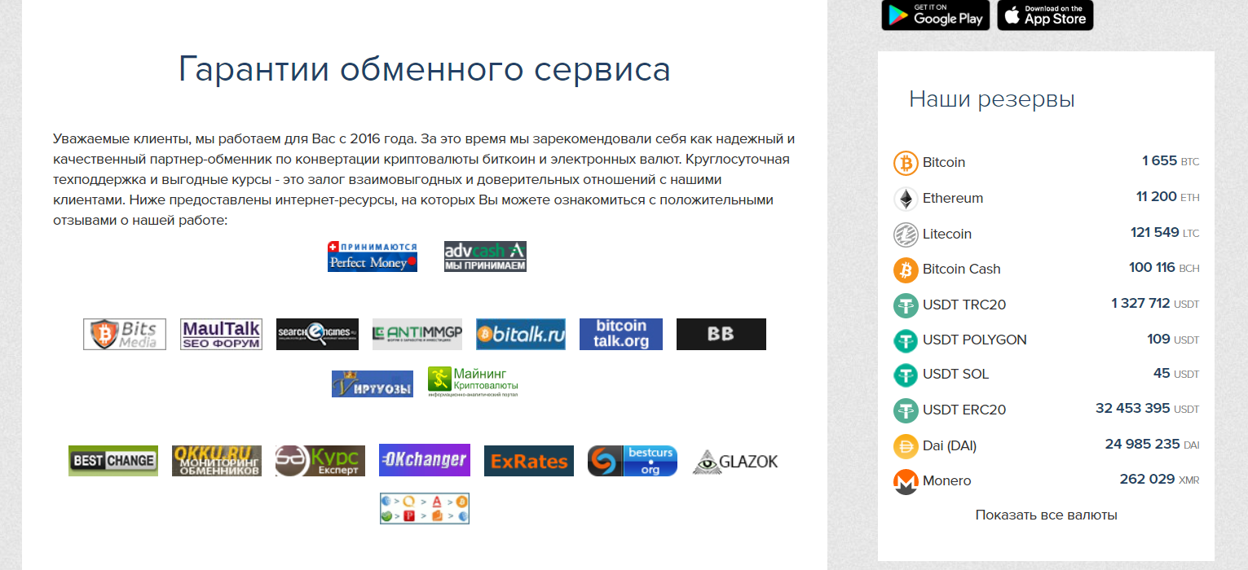Click 'Показать все валюты' link
This screenshot has height=570, width=1248.
coord(1046,515)
